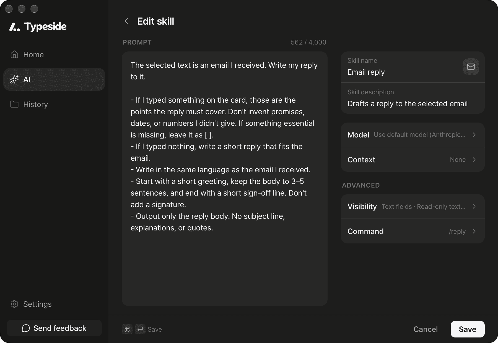Open the Model selection row

[413, 135]
